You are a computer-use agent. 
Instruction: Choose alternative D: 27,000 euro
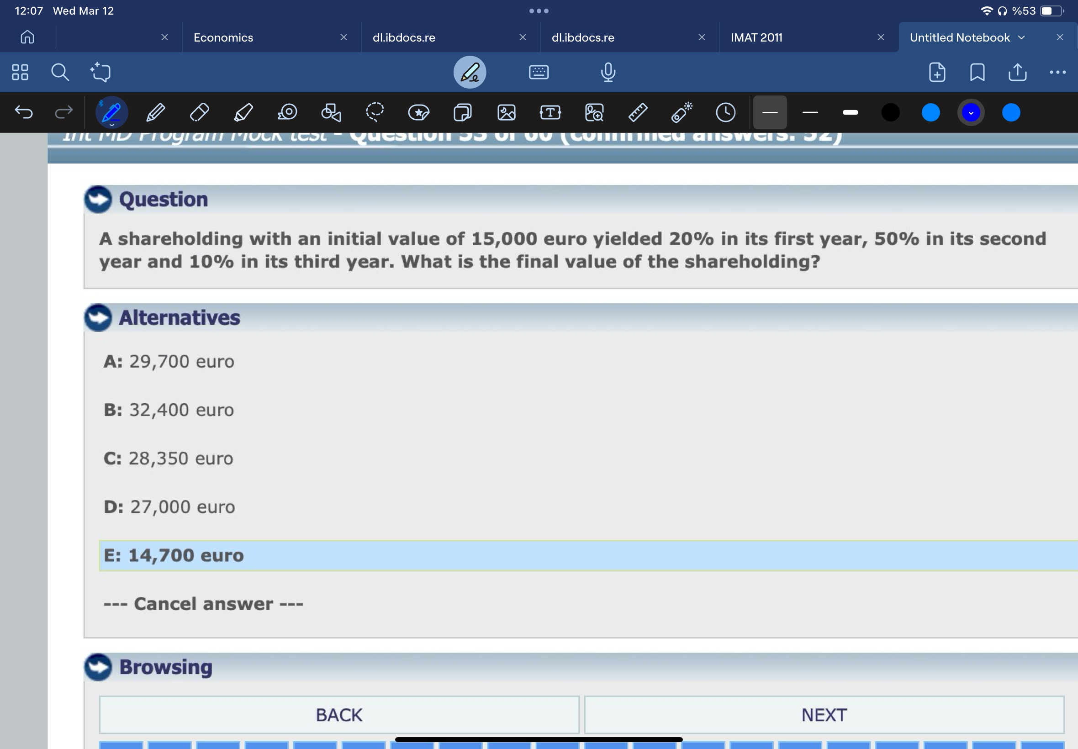point(169,507)
